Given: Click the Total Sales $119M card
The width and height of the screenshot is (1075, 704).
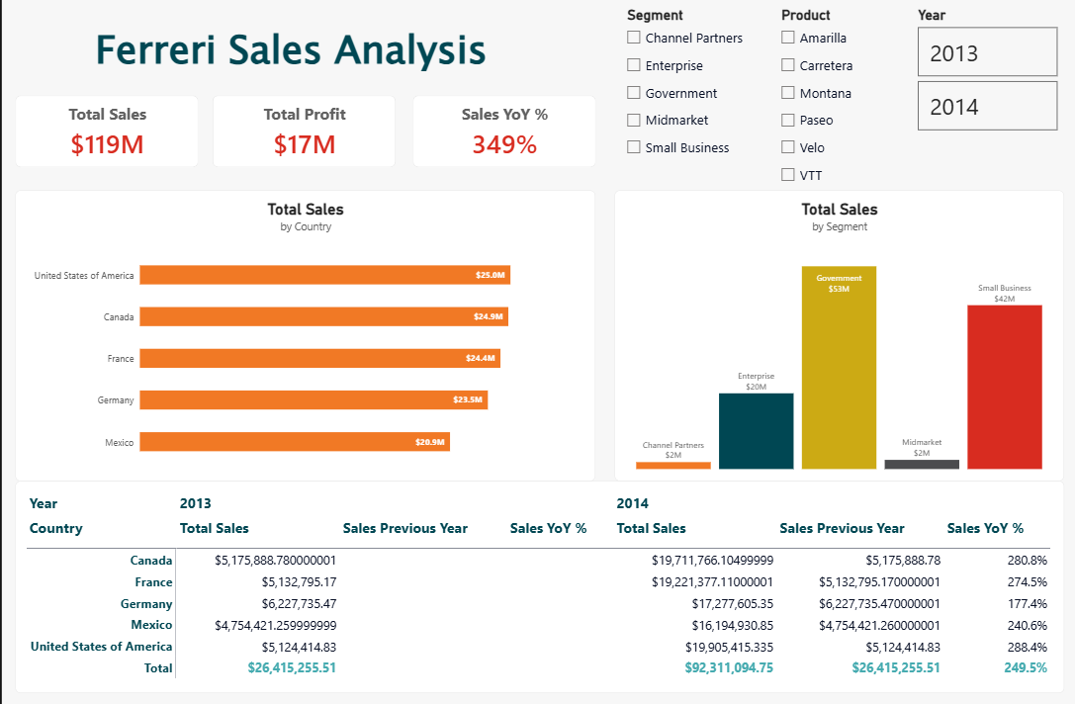Looking at the screenshot, I should [107, 131].
